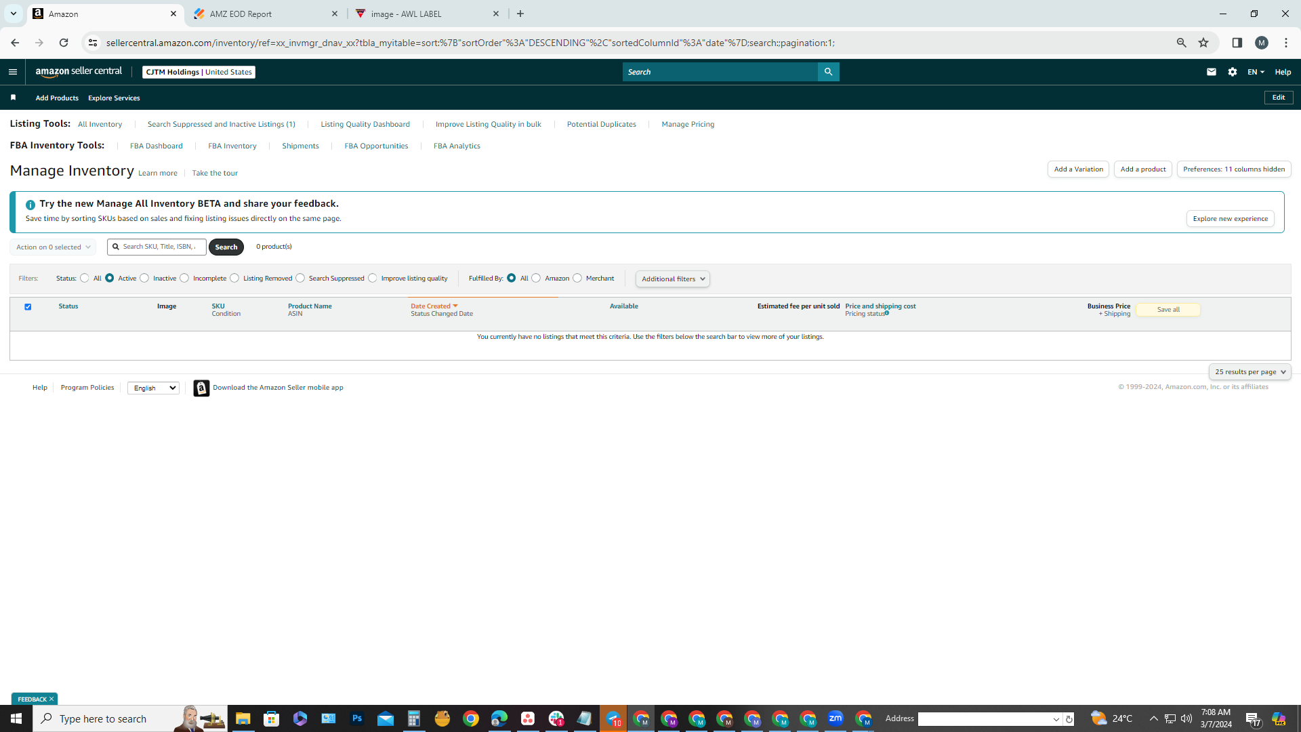Click the bookmark flag icon
The image size is (1301, 732).
[13, 98]
